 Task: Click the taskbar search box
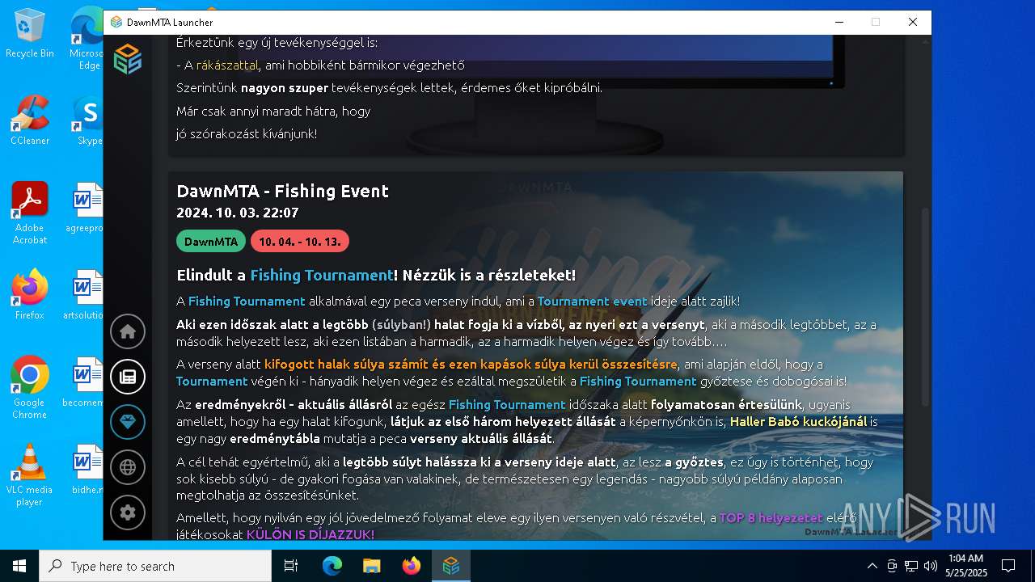[x=155, y=566]
